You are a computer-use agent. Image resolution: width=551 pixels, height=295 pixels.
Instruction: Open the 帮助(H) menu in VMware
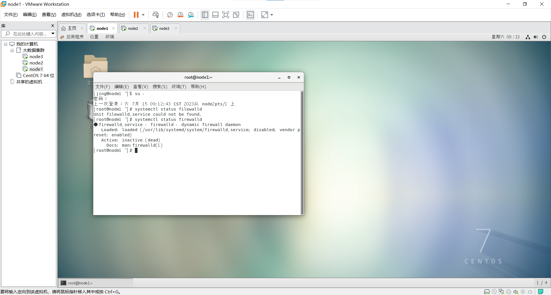coord(118,15)
